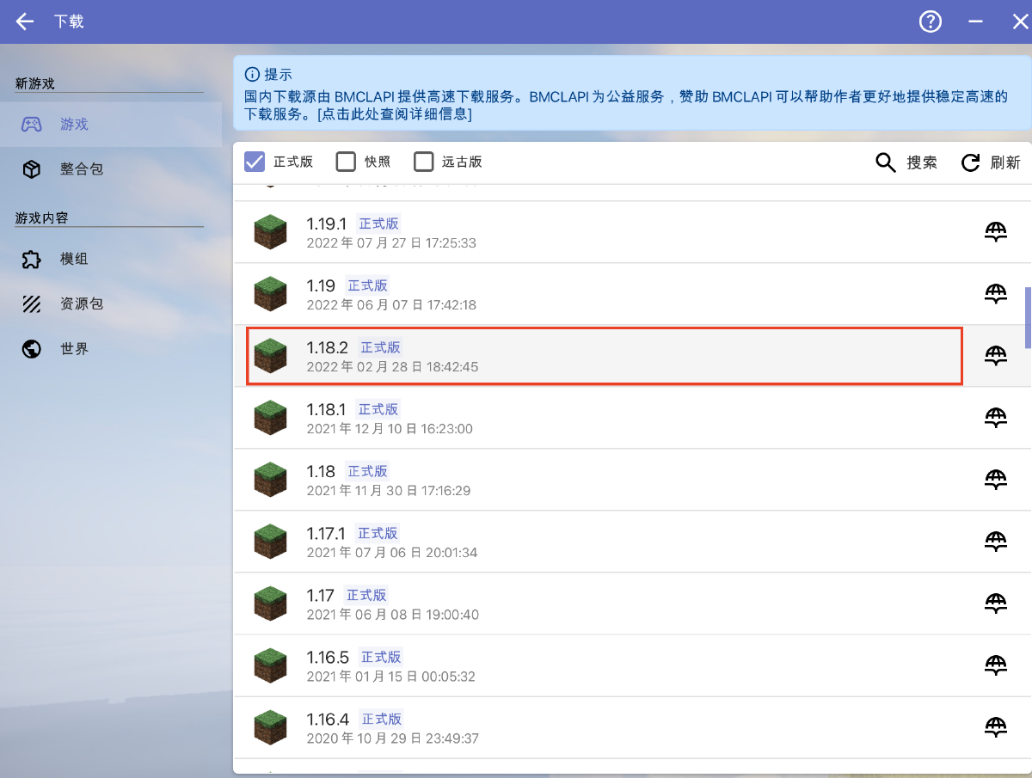The width and height of the screenshot is (1032, 778).
Task: Click globe icon beside version 1.16.5
Action: [x=995, y=665]
